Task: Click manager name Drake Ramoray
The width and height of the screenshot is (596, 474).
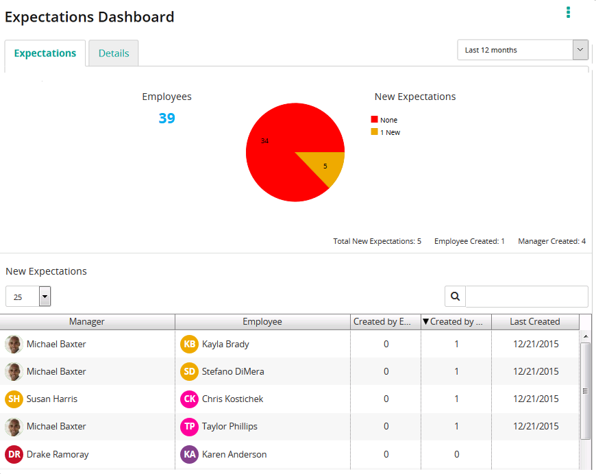Action: pos(58,454)
